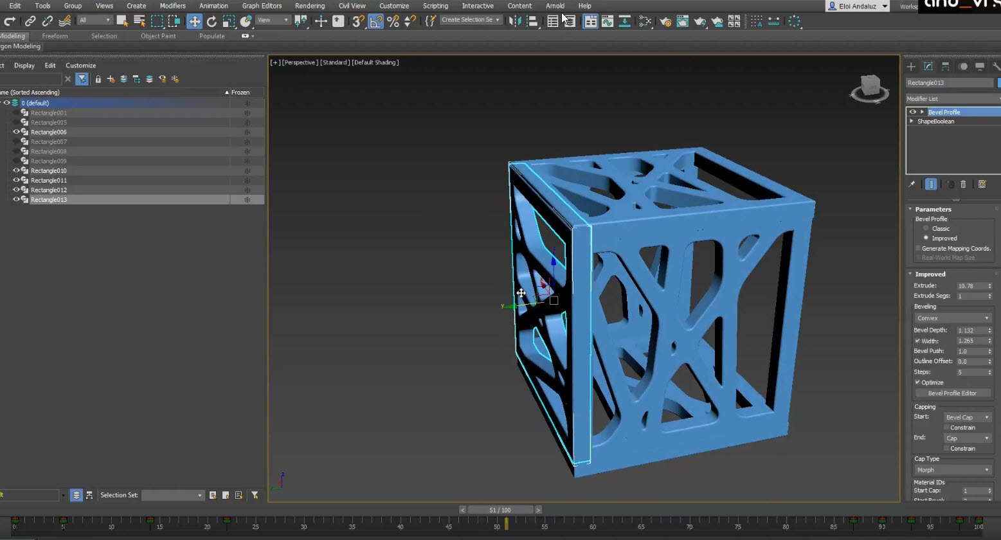
Task: Open the Modifier List dropdown
Action: pos(953,99)
